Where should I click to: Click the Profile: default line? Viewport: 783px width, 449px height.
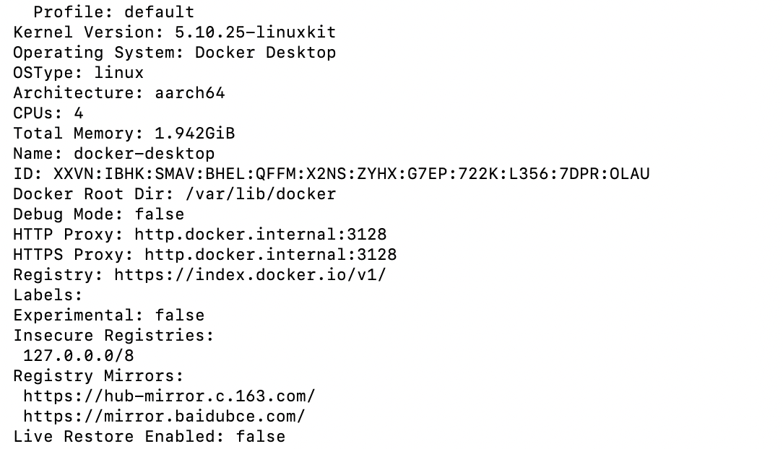point(113,12)
